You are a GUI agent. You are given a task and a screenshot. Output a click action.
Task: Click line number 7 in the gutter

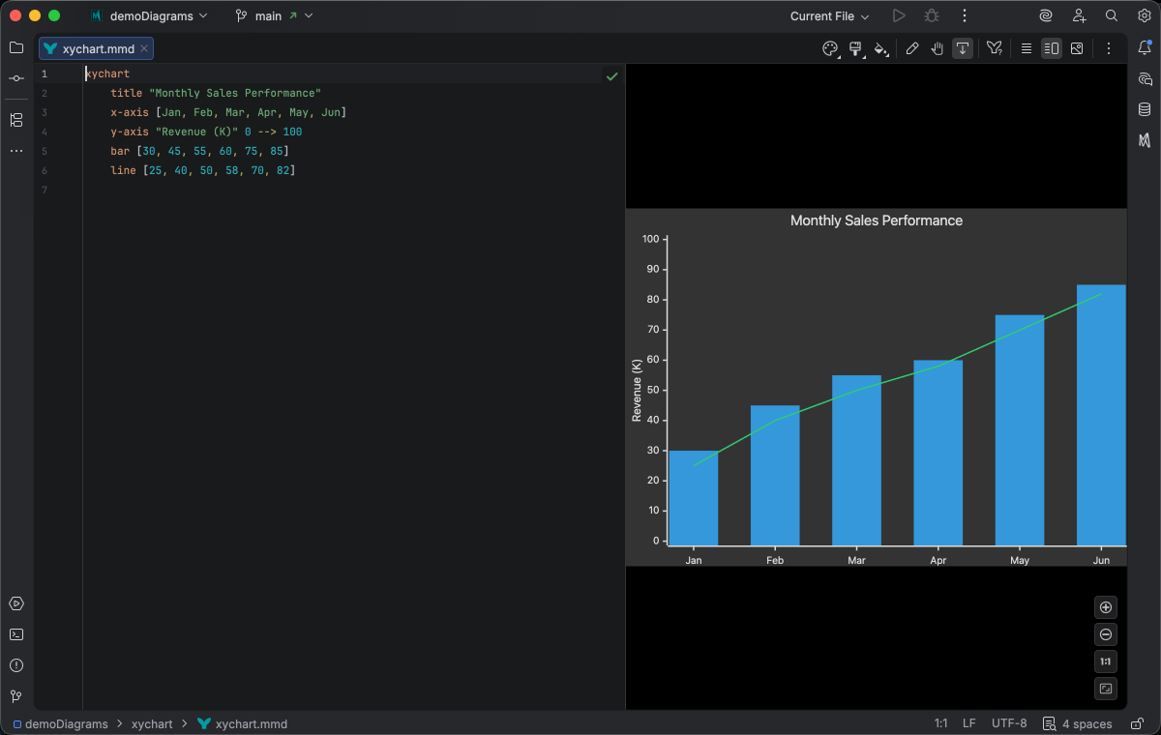(44, 190)
